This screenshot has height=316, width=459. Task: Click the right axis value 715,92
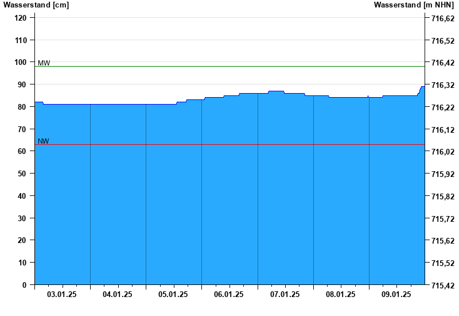tap(443, 174)
